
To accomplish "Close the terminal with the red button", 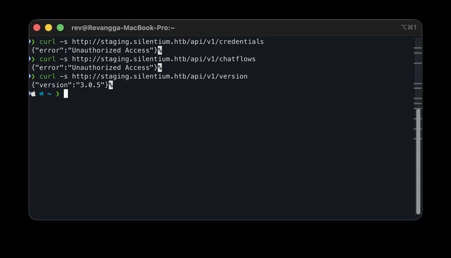I will click(x=37, y=28).
